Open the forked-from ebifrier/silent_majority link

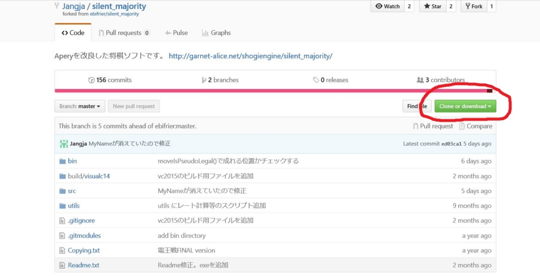[114, 14]
